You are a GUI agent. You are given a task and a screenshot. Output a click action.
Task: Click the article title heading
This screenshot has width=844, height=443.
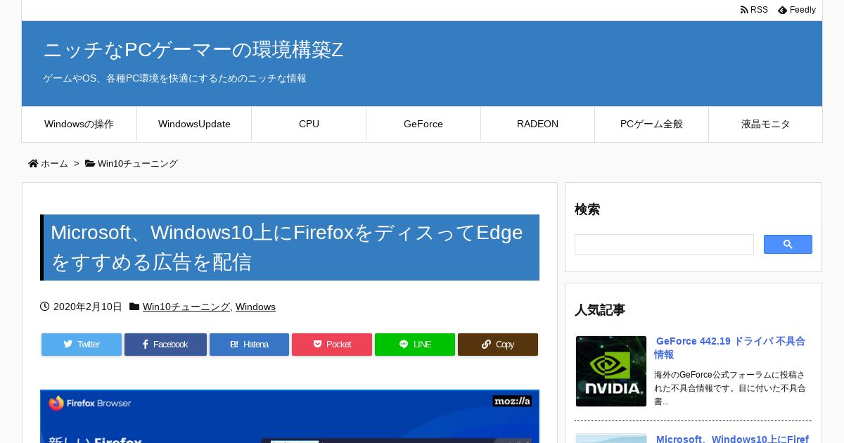click(x=290, y=248)
